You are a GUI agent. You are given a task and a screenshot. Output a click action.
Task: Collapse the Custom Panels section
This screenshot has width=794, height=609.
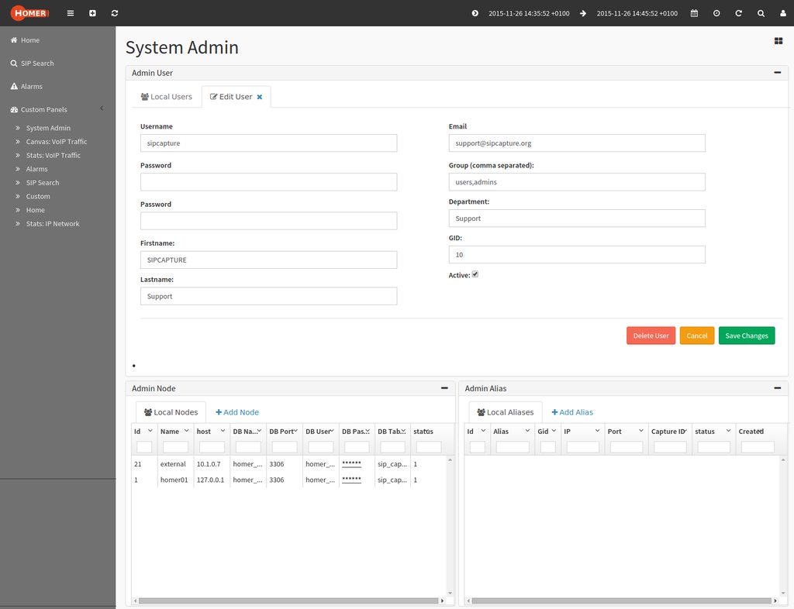click(102, 108)
